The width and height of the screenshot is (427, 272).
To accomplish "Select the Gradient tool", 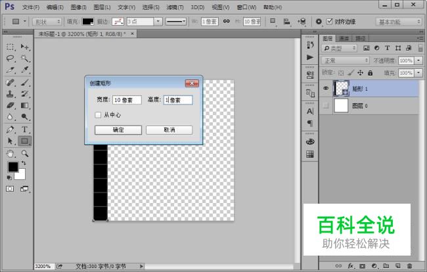I will click(x=25, y=105).
